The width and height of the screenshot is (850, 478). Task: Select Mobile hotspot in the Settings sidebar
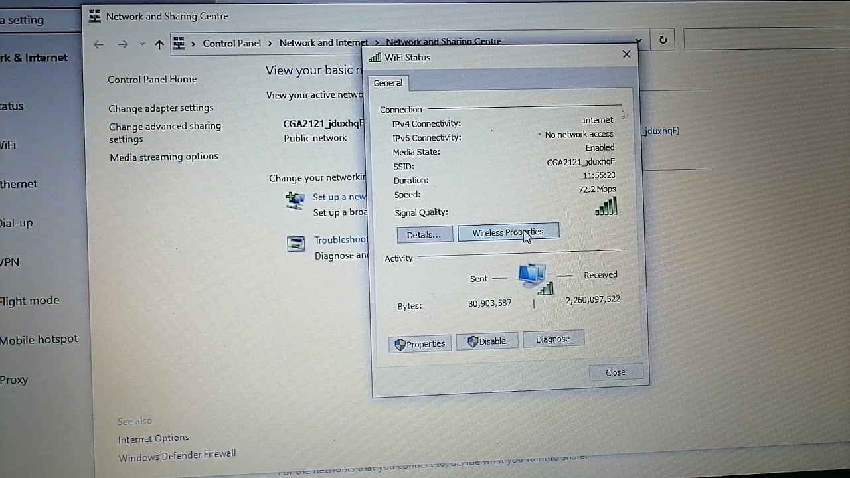coord(39,339)
